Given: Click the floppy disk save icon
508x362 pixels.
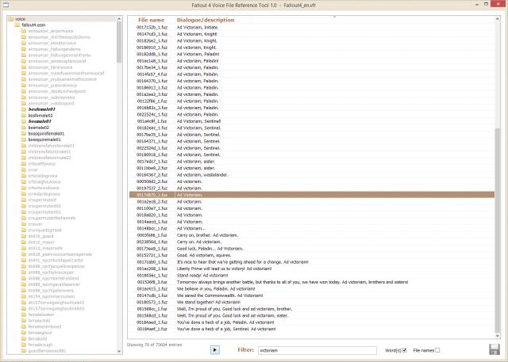Looking at the screenshot, I should (494, 349).
